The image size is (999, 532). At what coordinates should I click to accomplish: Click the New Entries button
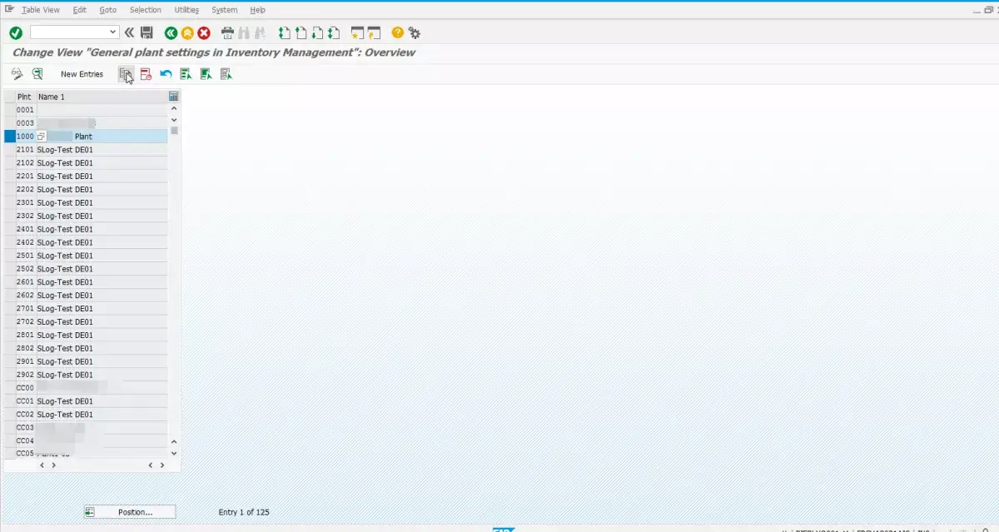click(x=82, y=74)
